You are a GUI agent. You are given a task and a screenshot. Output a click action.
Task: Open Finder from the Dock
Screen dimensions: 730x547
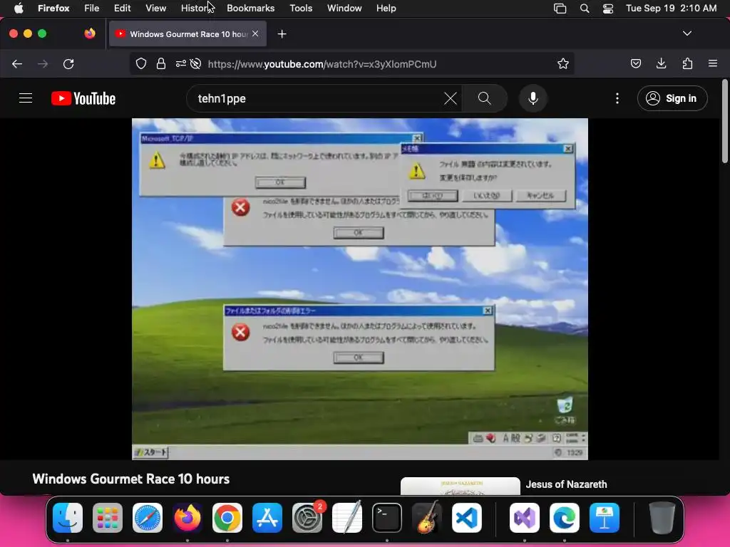tap(68, 518)
